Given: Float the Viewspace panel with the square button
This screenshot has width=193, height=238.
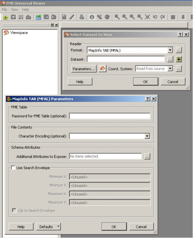Looking at the screenshot, I should pyautogui.click(x=52, y=25).
